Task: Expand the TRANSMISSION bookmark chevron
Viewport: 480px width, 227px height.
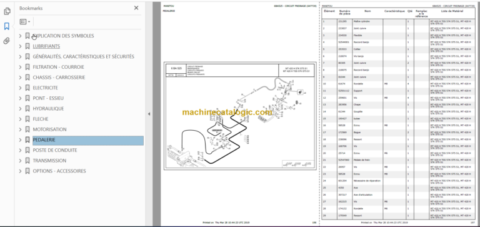Action: click(x=20, y=161)
